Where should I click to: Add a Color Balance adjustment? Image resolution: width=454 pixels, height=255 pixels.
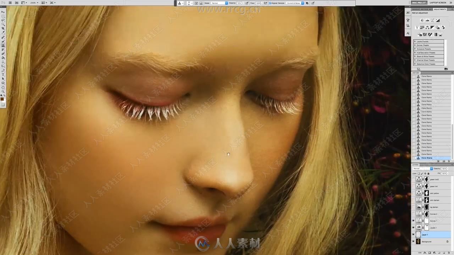427,28
